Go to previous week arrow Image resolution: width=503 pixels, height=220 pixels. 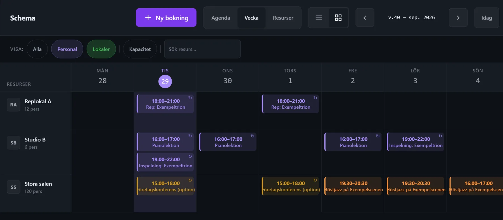[365, 18]
